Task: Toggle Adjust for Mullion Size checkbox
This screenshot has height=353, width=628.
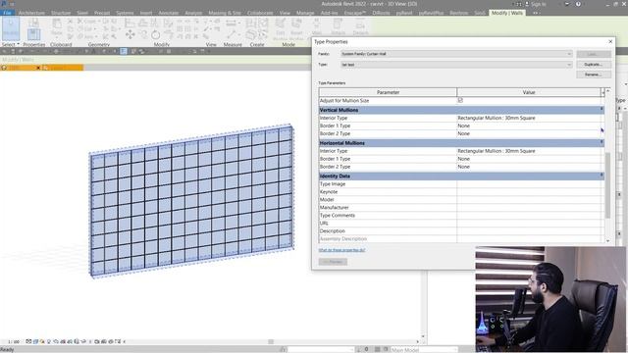Action: coord(460,100)
